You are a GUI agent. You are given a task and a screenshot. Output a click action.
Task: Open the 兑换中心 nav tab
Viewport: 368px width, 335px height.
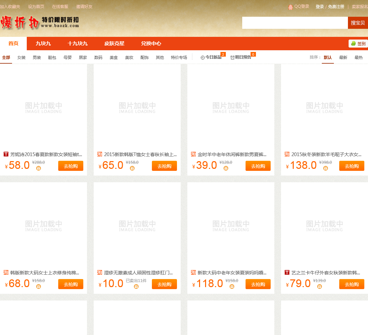(151, 44)
